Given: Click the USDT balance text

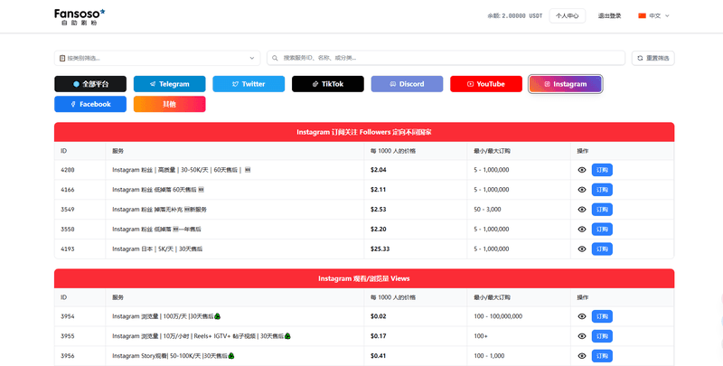Looking at the screenshot, I should click(515, 15).
